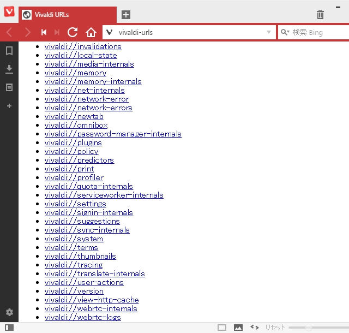
Task: Expand the address bar history dropdown
Action: pos(269,32)
